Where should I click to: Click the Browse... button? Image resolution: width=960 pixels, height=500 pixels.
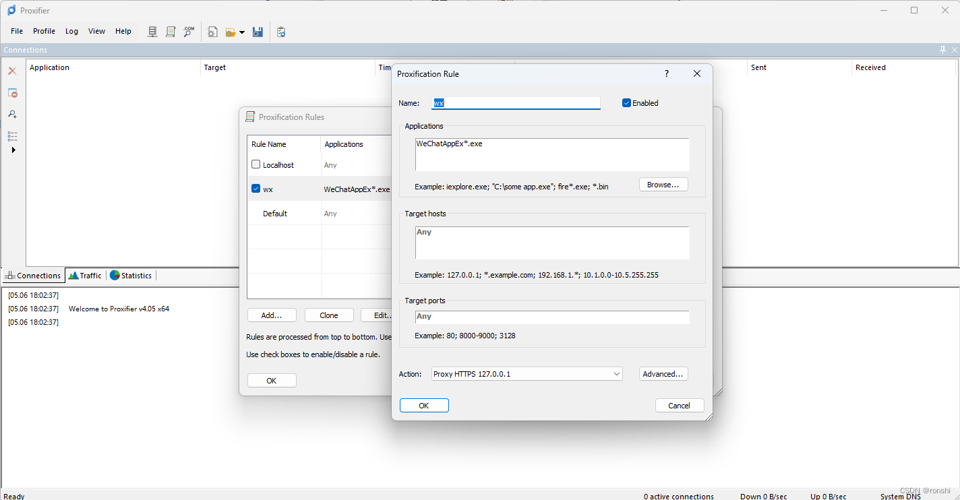pos(663,185)
